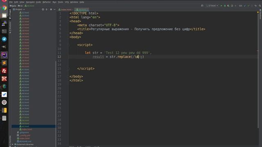Select 50.html in the project tree
The width and height of the screenshot is (262, 147).
(x=24, y=96)
